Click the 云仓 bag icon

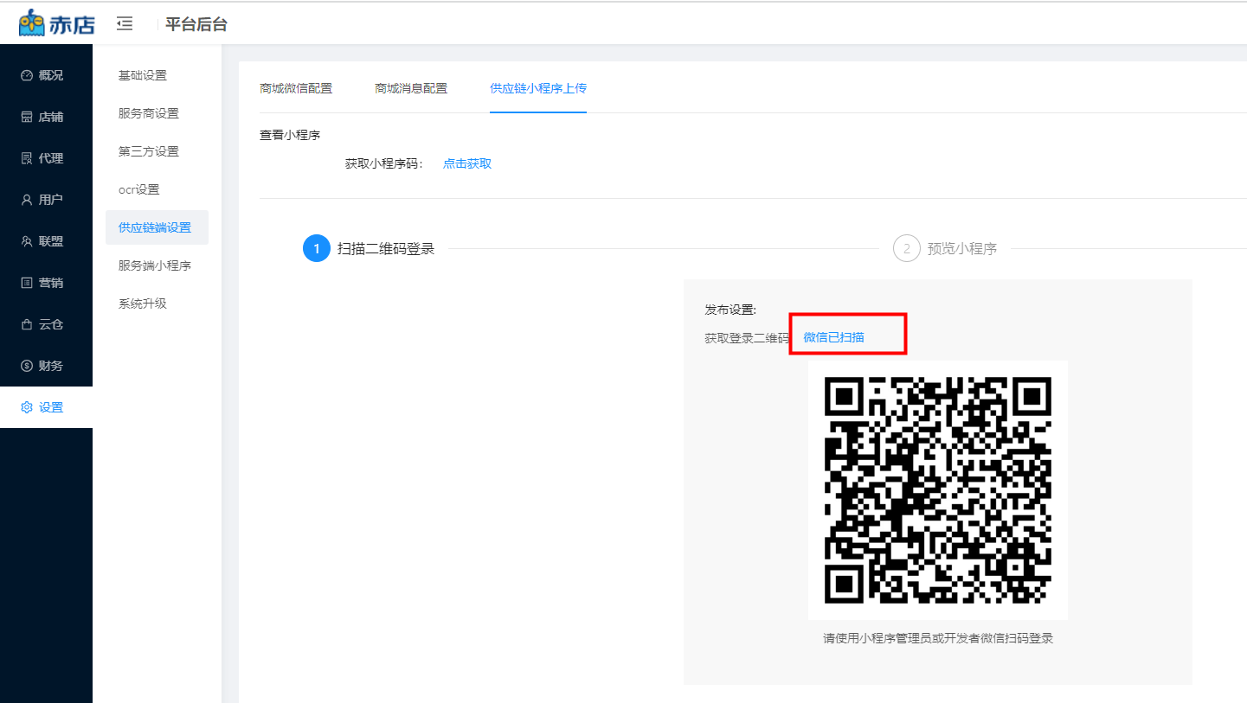[27, 324]
